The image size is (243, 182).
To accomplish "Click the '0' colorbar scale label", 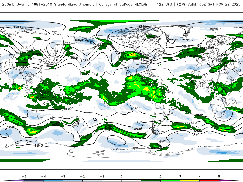I will [x=121, y=177].
